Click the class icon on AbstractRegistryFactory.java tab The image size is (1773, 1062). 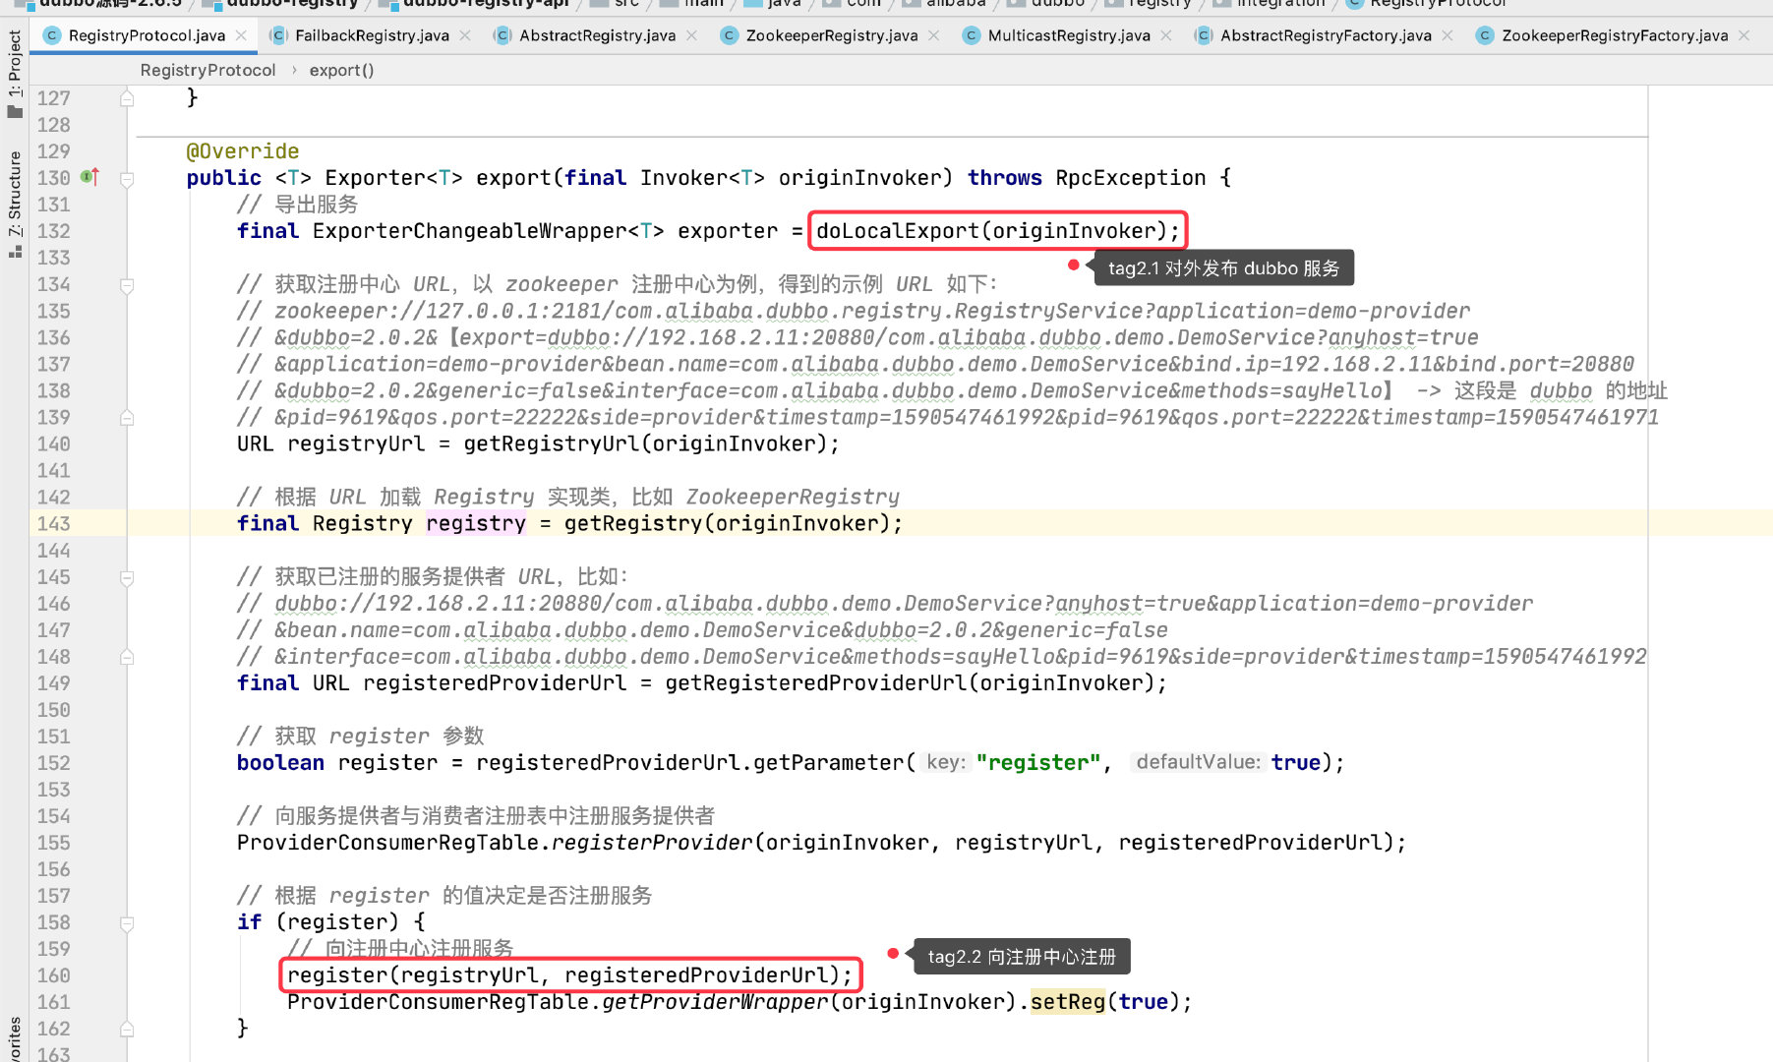tap(1203, 35)
